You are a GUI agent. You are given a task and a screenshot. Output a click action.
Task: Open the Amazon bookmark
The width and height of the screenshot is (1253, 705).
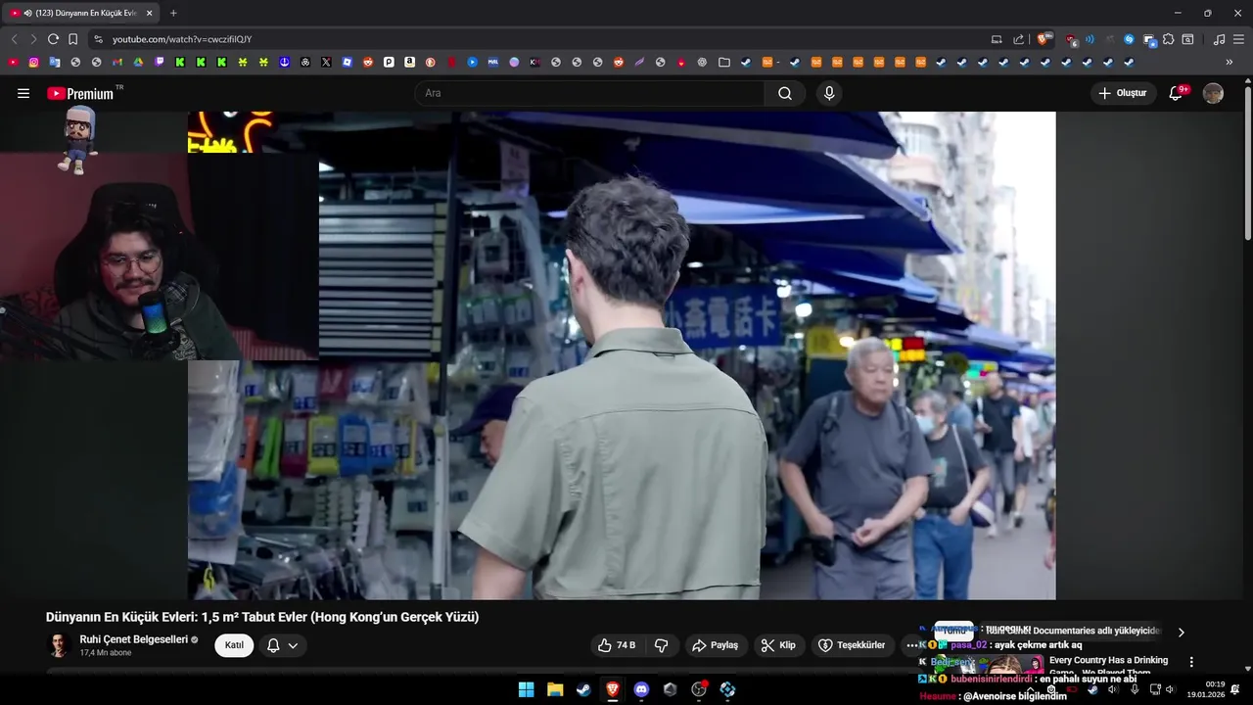click(409, 62)
